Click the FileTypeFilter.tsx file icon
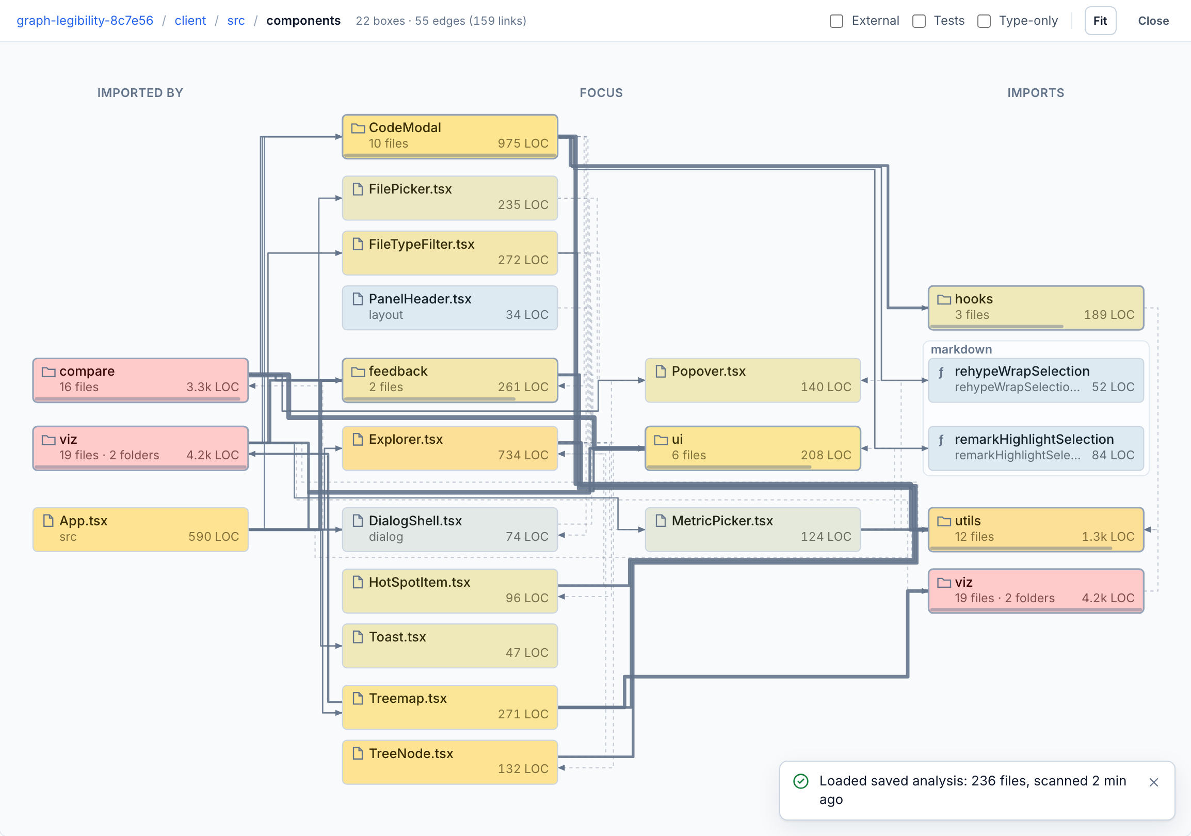Screen dimensions: 1191x836 tap(358, 244)
